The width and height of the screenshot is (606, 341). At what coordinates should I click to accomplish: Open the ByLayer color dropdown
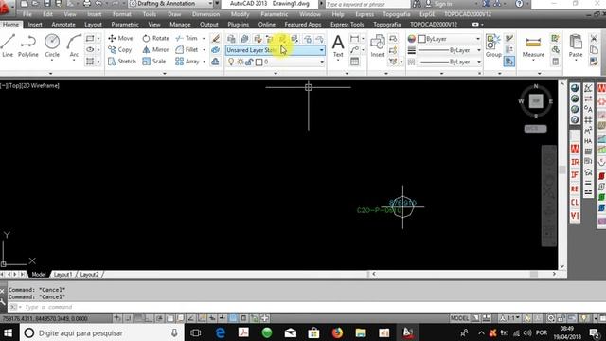coord(478,39)
